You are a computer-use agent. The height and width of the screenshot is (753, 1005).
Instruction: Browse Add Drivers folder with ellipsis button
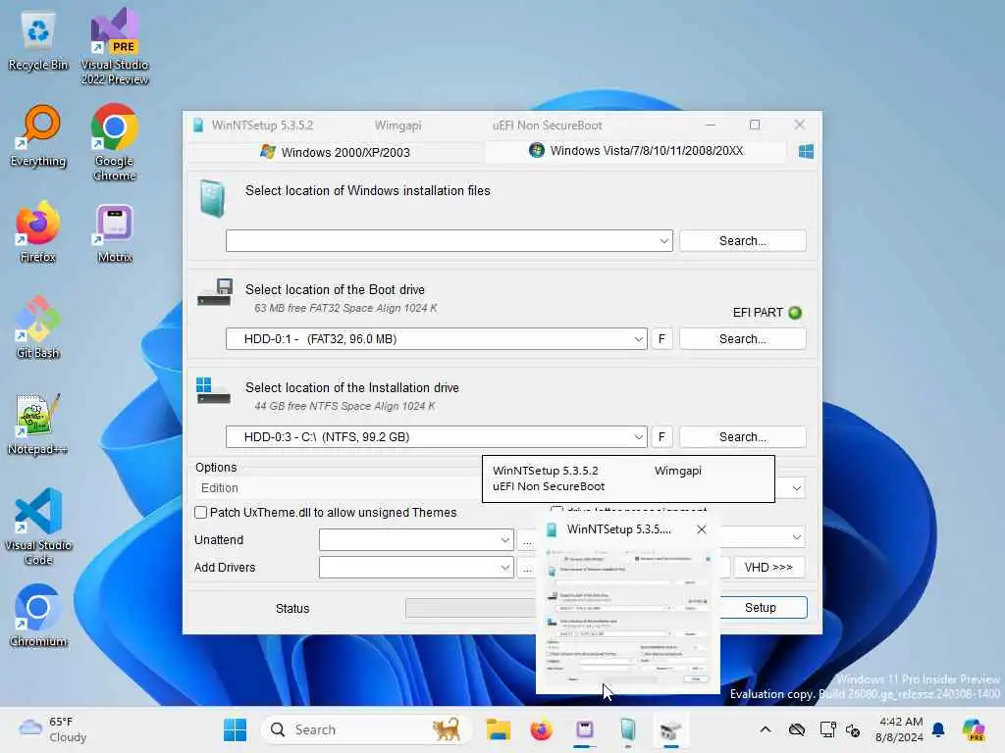pyautogui.click(x=527, y=568)
